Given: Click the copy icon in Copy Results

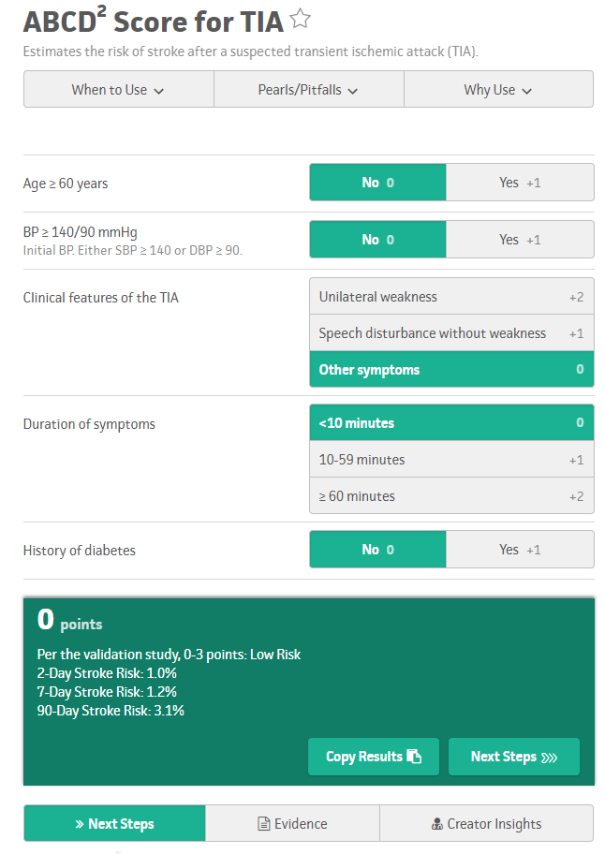Looking at the screenshot, I should pos(415,757).
